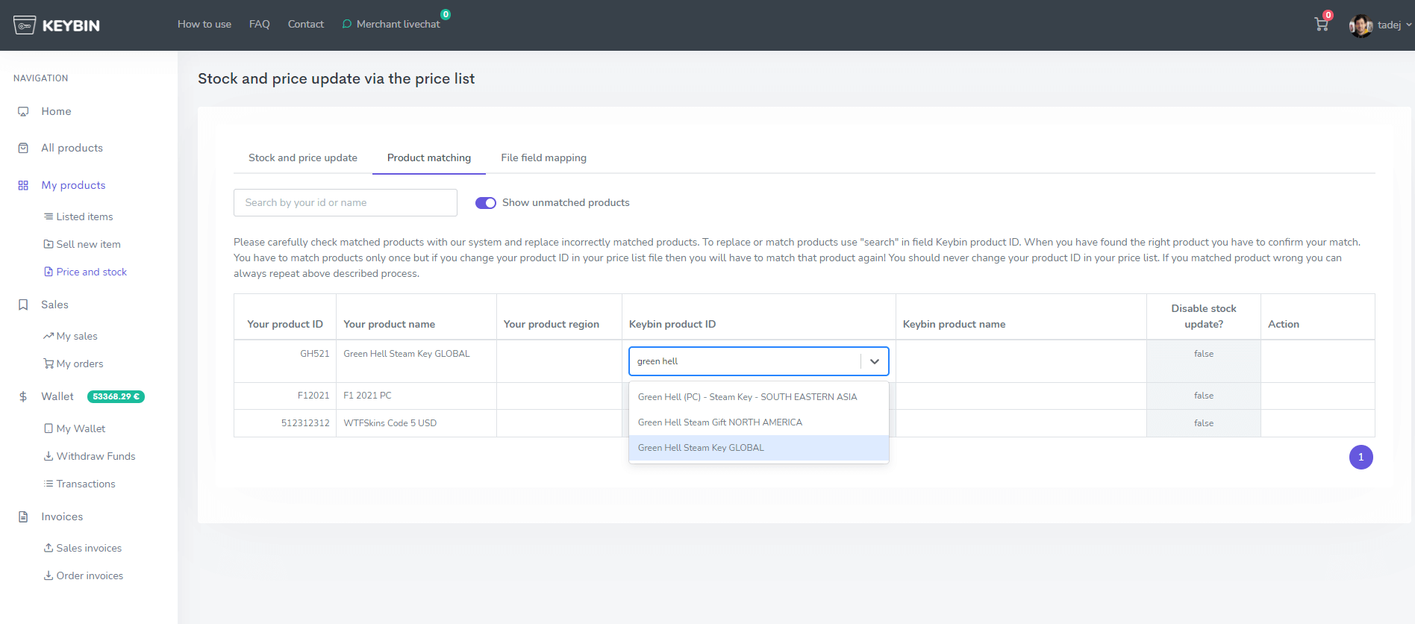Viewport: 1415px width, 624px height.
Task: Switch to Stock and price update tab
Action: coord(303,157)
